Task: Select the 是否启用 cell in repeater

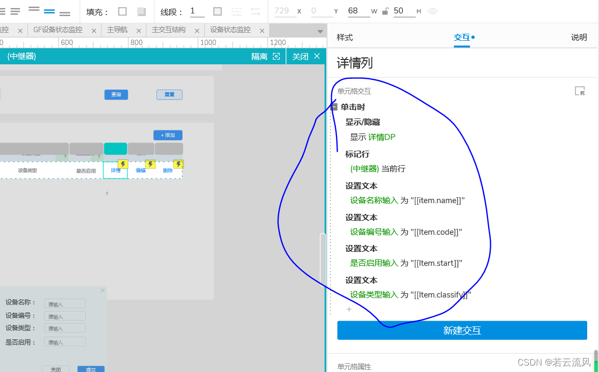Action: pos(86,170)
